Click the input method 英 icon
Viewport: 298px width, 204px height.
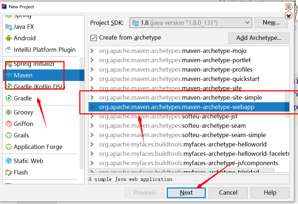click(x=289, y=7)
